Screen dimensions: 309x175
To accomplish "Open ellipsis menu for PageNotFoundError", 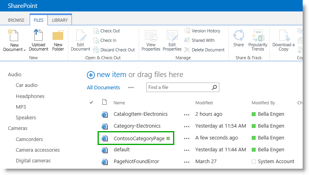I will point(187,162).
